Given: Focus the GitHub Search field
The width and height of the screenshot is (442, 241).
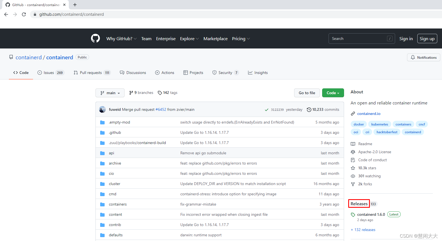Looking at the screenshot, I should point(362,39).
